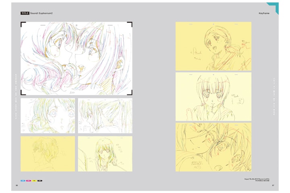Open the middle right-page sketch of girl with bangs
This screenshot has width=290, height=193.
[x=213, y=97]
